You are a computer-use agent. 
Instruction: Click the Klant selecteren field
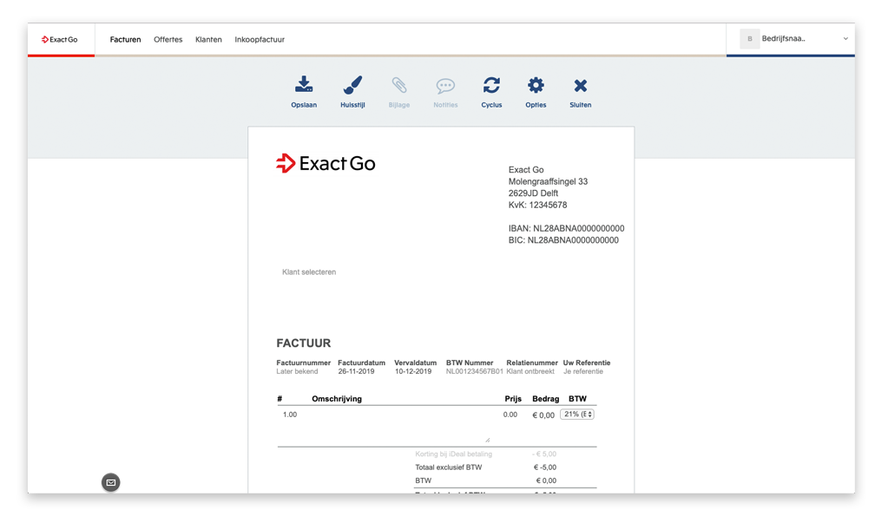(x=309, y=272)
